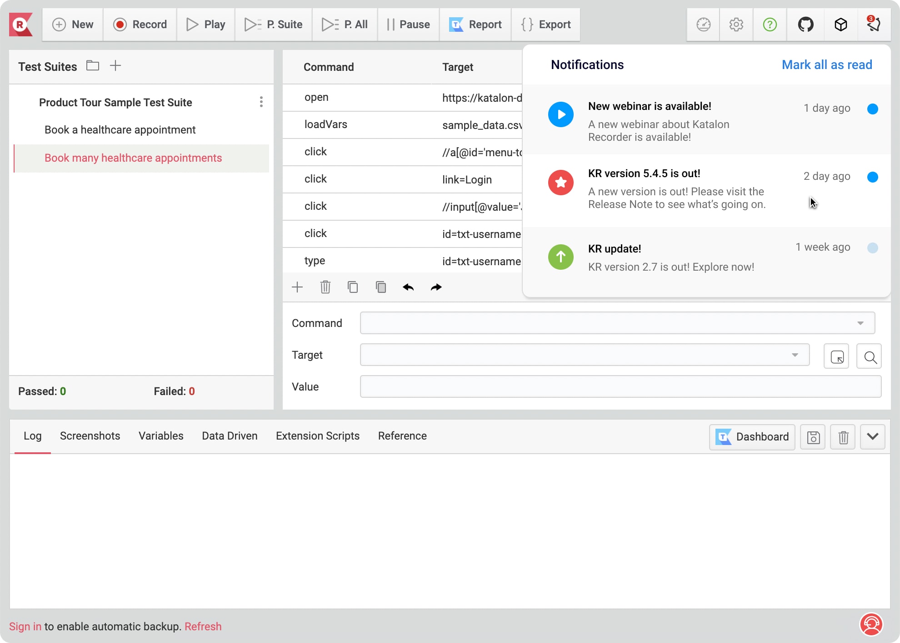Image resolution: width=900 pixels, height=643 pixels.
Task: Add a new test suite with plus
Action: pos(115,66)
